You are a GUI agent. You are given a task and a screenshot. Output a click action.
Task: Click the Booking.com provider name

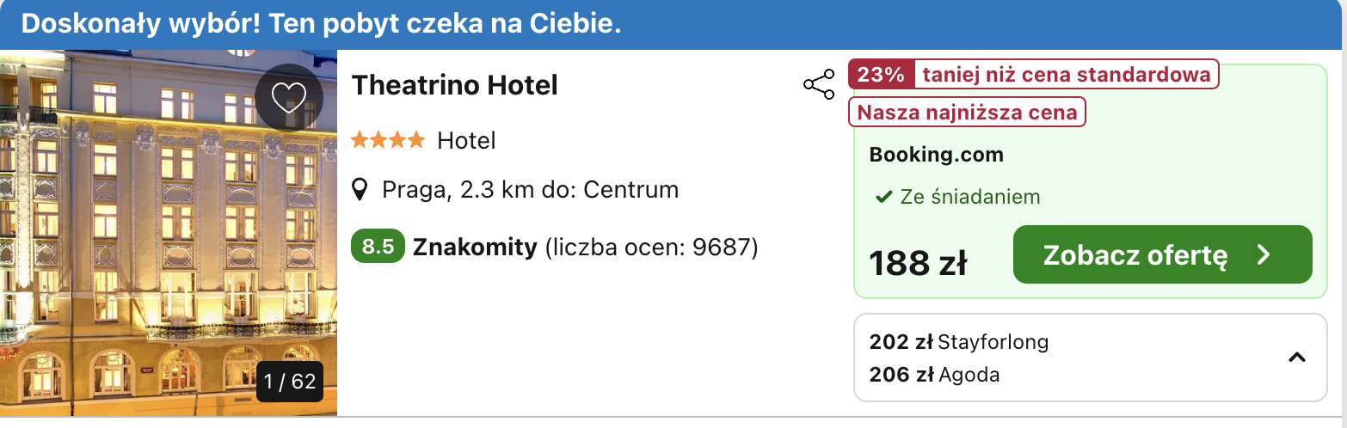[937, 156]
